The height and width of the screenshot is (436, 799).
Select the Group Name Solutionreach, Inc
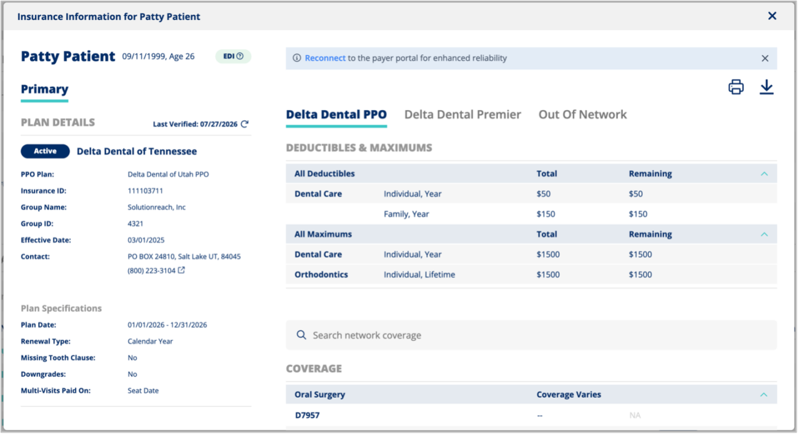pyautogui.click(x=157, y=207)
